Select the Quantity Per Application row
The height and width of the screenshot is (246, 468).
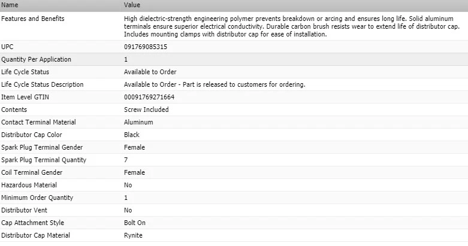tap(36, 59)
